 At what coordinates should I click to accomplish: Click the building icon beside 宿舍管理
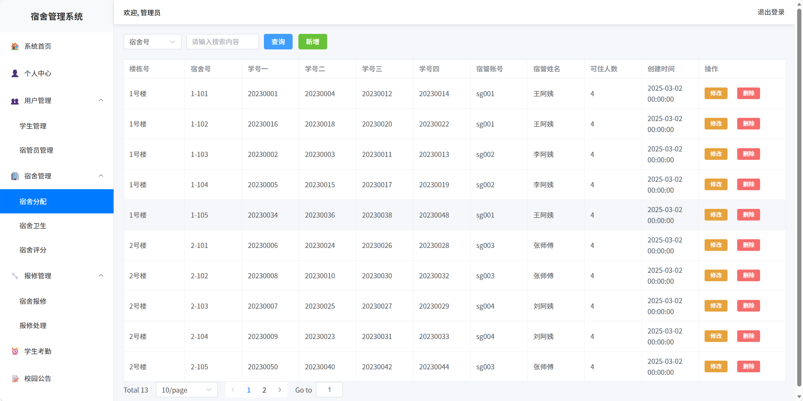click(x=15, y=176)
